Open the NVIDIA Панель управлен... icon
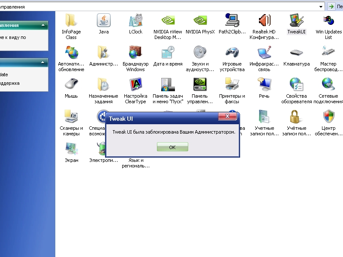The height and width of the screenshot is (257, 343). (200, 84)
